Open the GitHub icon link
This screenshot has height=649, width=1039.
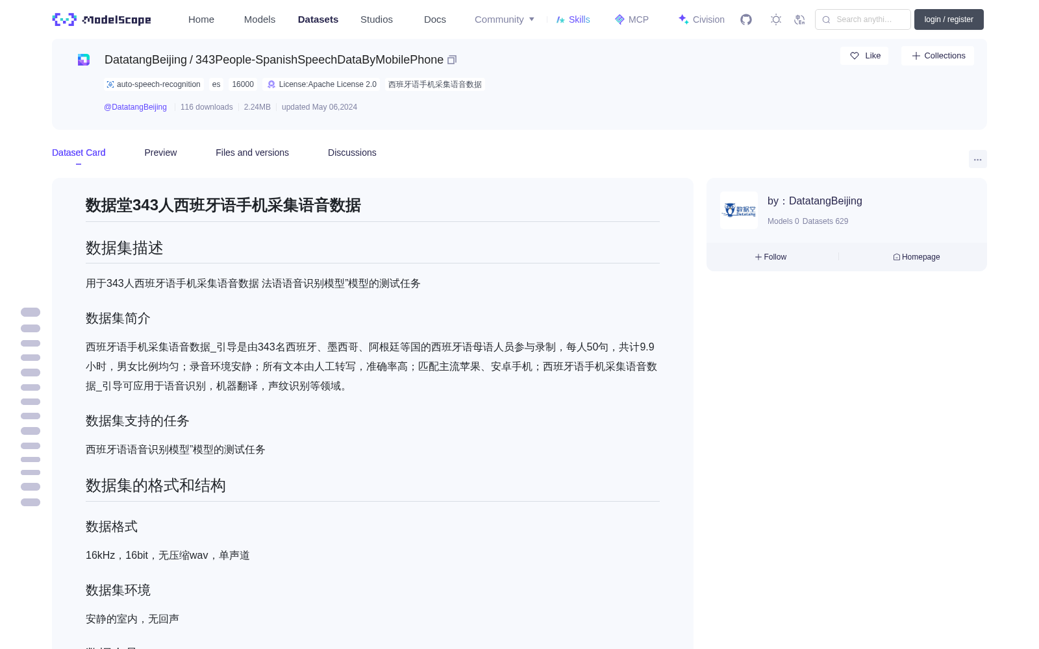coord(746,19)
